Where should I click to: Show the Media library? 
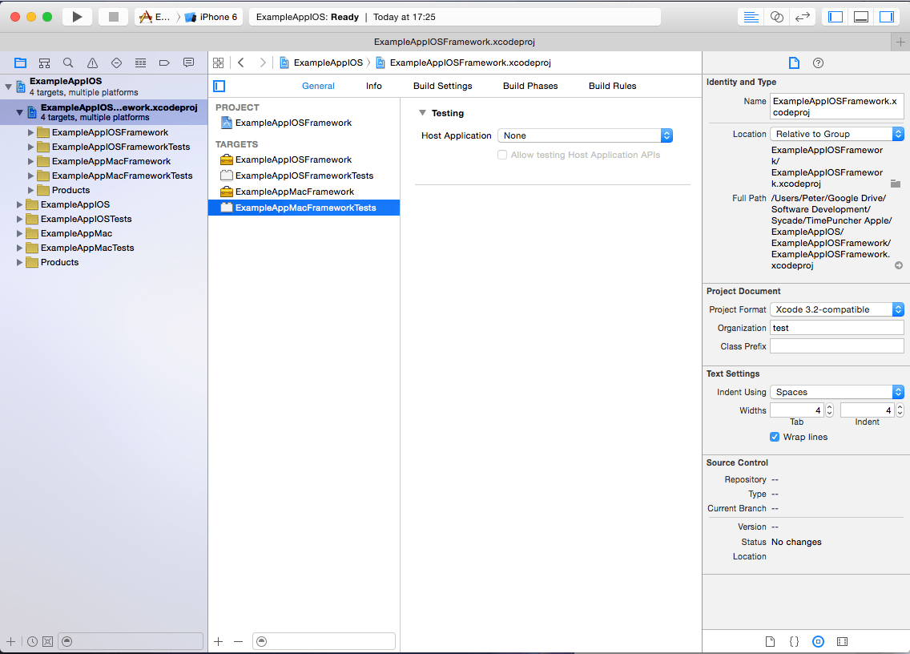point(842,641)
